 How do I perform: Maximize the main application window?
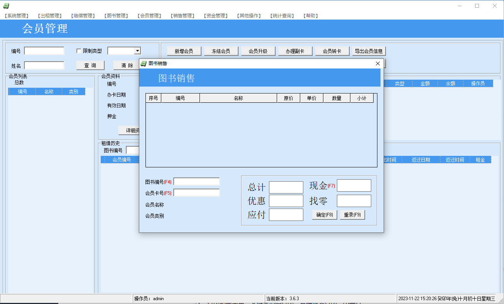point(477,6)
